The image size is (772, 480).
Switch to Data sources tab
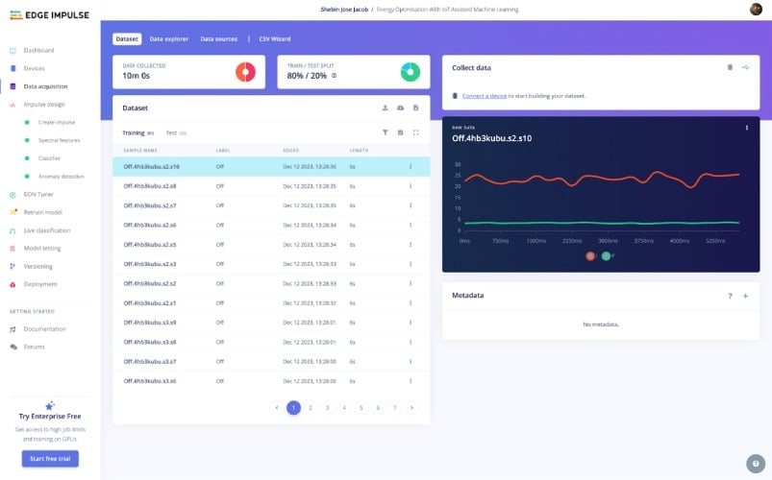[x=218, y=38]
